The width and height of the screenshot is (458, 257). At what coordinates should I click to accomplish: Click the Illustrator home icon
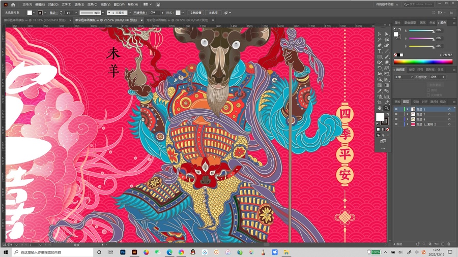point(13,5)
